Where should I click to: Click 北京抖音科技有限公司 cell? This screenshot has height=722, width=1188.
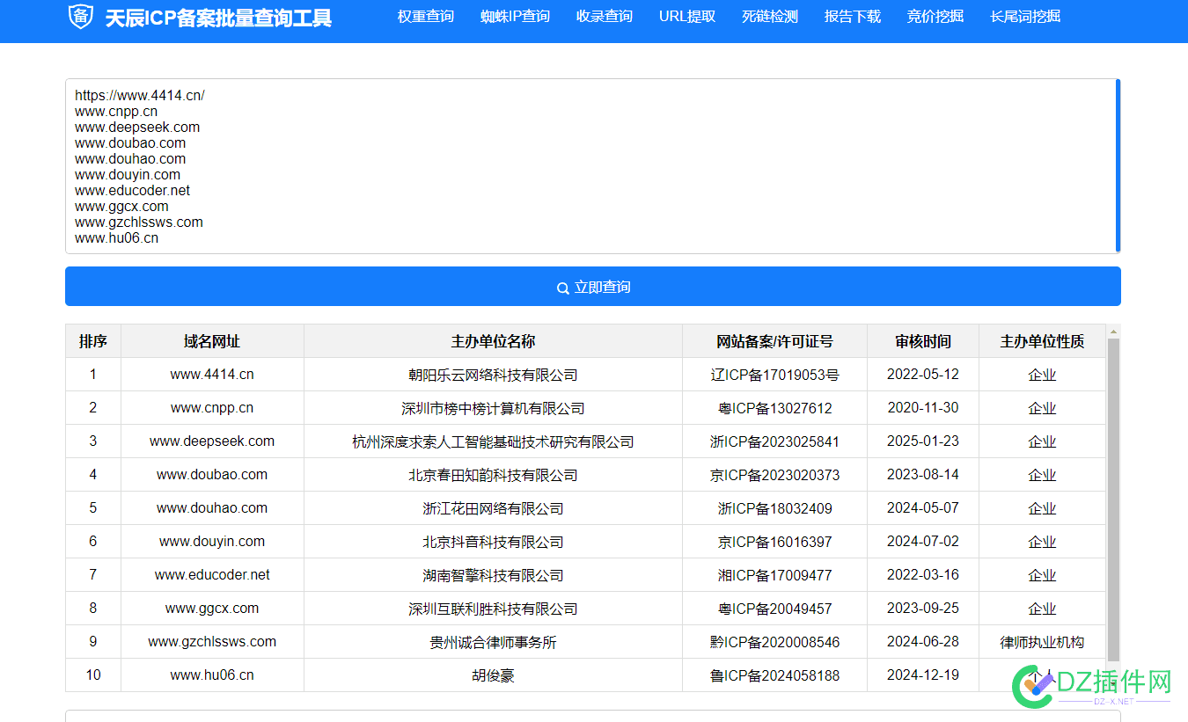point(493,542)
